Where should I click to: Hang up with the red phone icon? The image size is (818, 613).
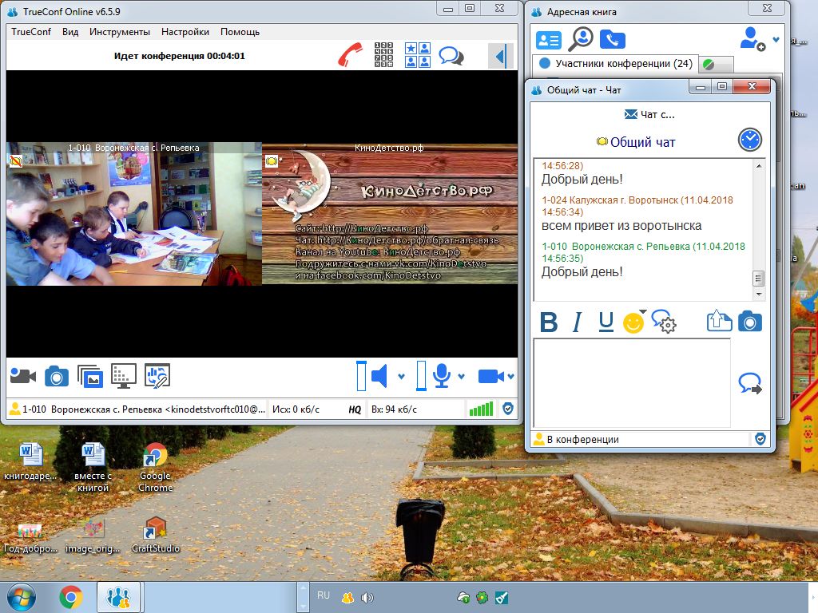[350, 55]
